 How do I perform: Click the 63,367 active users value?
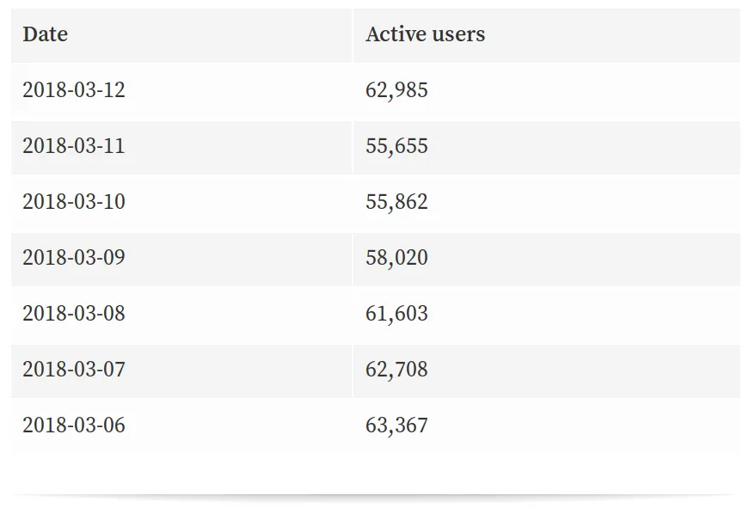396,425
